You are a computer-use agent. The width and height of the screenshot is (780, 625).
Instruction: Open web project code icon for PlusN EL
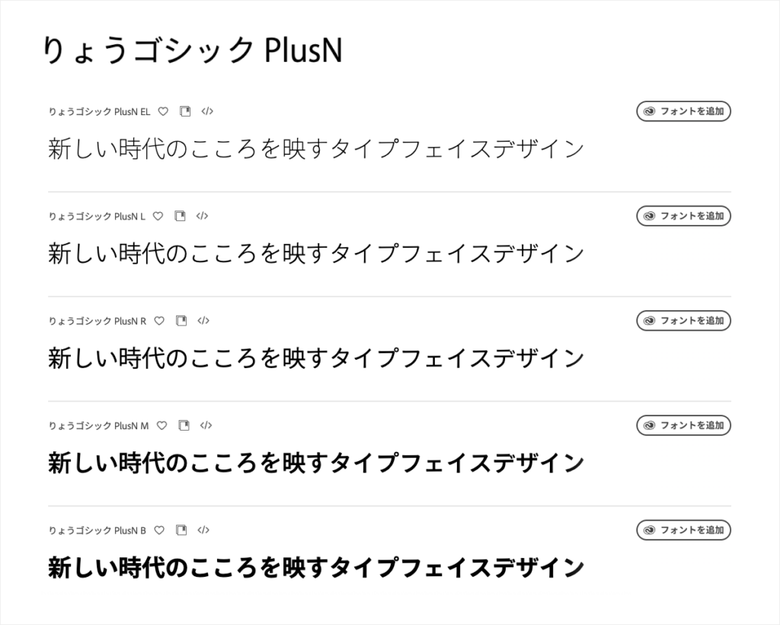(207, 111)
